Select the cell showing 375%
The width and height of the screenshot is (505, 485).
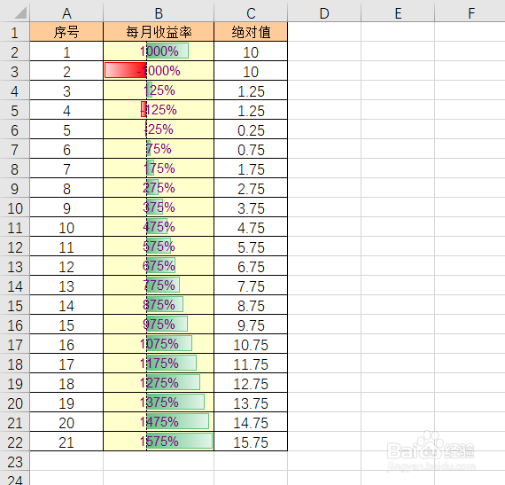(159, 207)
